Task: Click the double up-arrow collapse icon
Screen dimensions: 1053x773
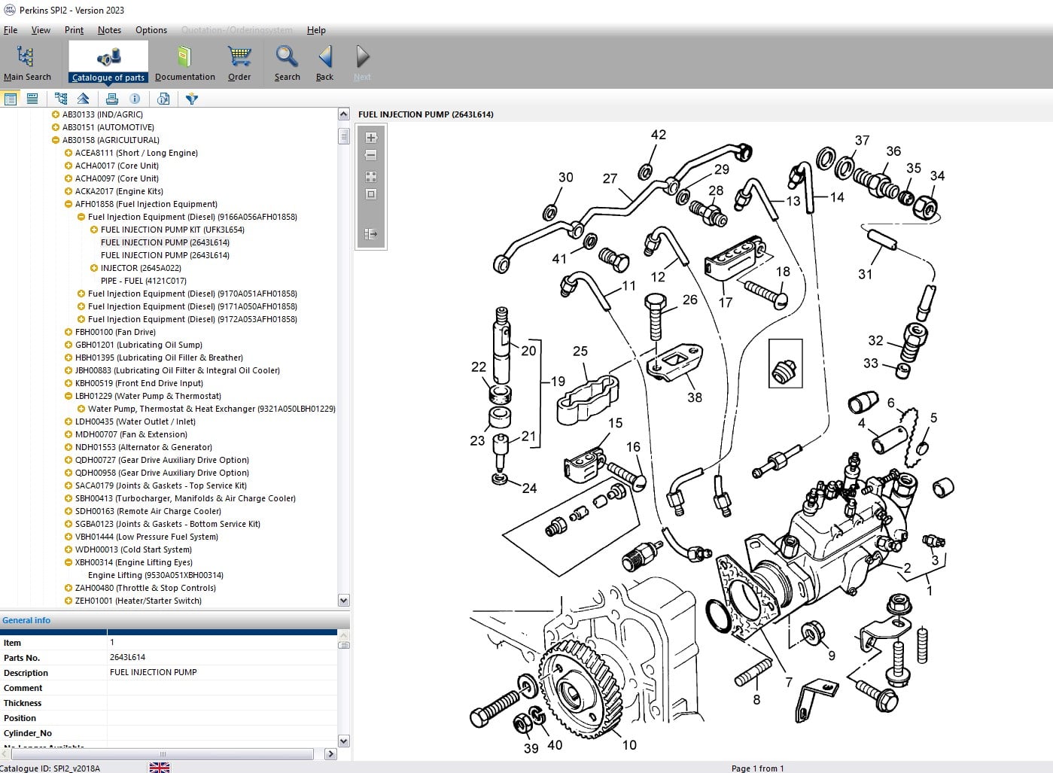Action: [84, 99]
